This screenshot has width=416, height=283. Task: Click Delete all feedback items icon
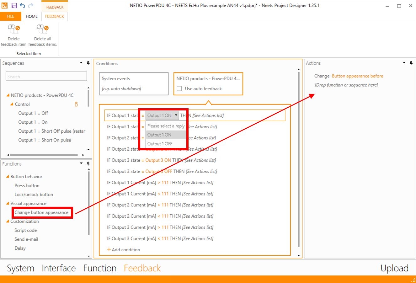coord(42,29)
